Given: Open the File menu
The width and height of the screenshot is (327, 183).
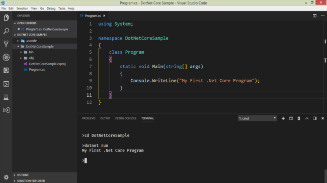Looking at the screenshot, I should pyautogui.click(x=4, y=9).
